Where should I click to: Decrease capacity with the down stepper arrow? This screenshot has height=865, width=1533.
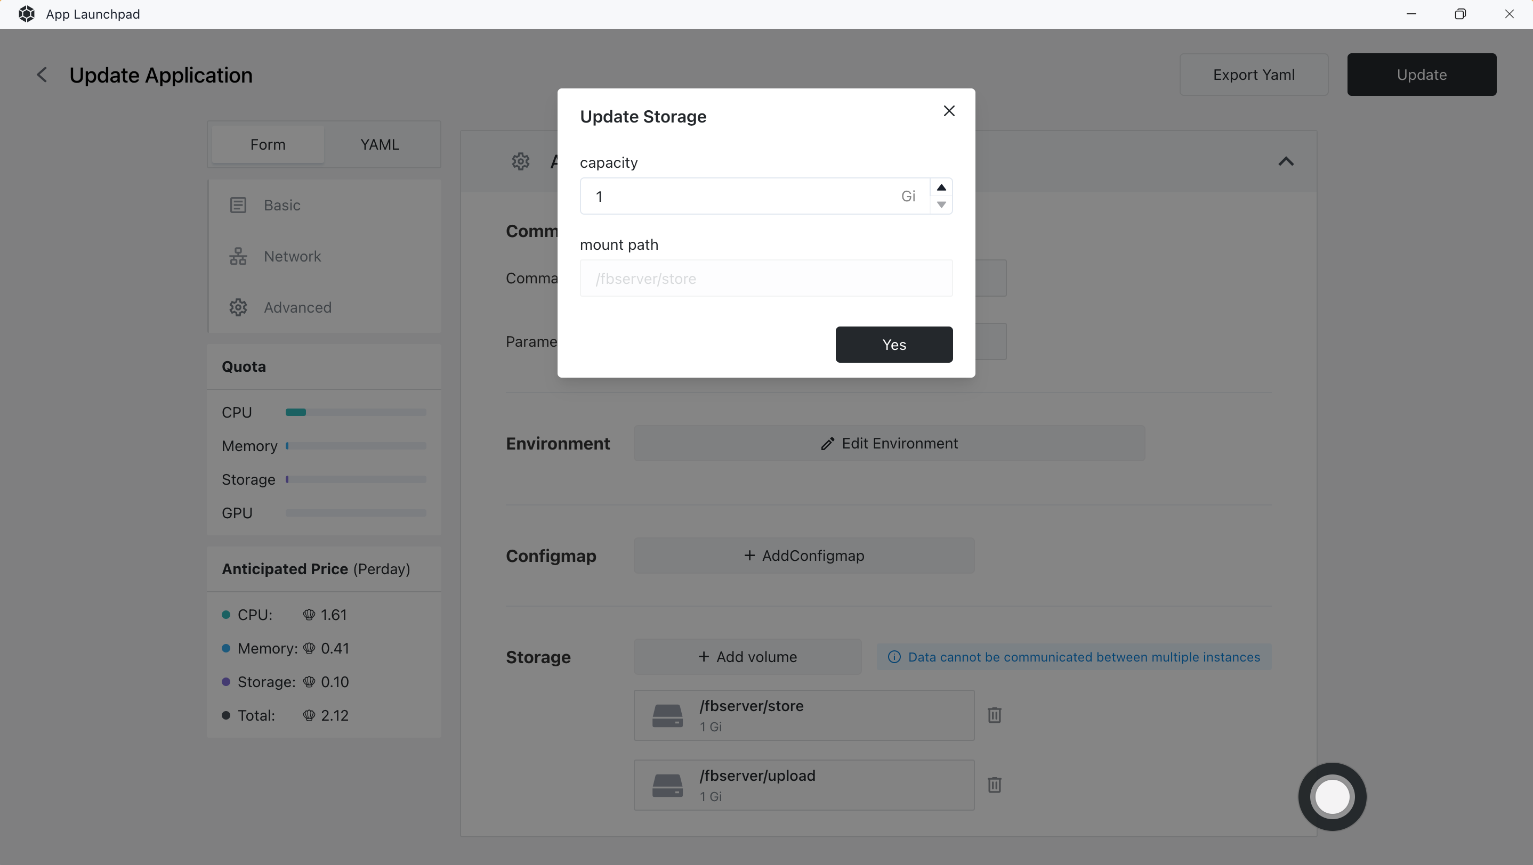pyautogui.click(x=941, y=205)
